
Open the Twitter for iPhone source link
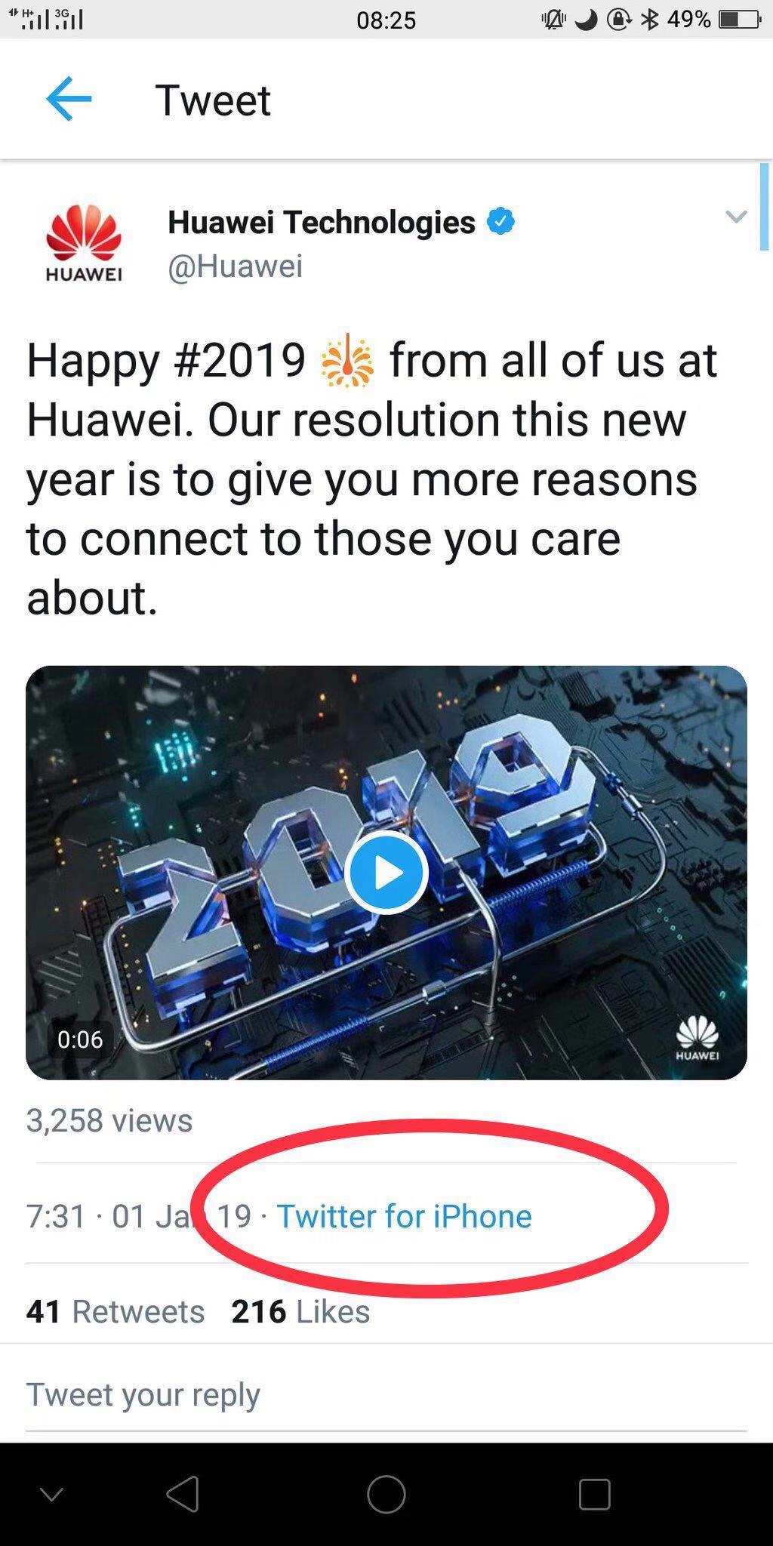[x=405, y=1216]
